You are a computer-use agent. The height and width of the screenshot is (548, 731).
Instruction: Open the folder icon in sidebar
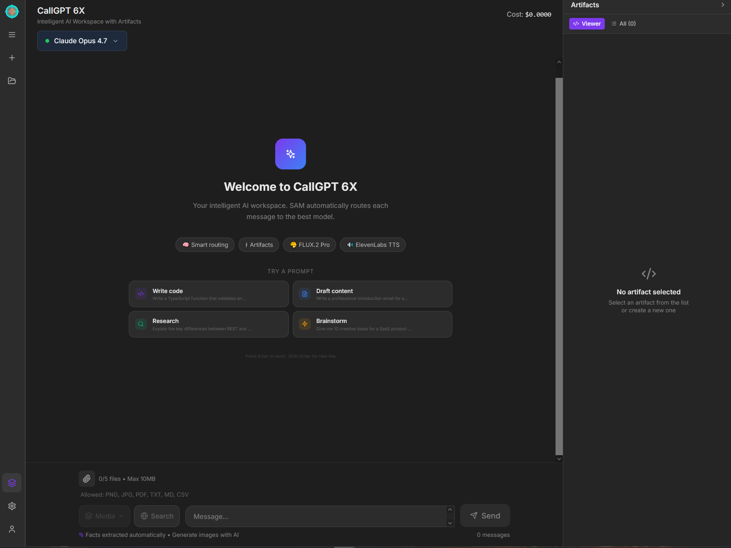click(x=12, y=81)
